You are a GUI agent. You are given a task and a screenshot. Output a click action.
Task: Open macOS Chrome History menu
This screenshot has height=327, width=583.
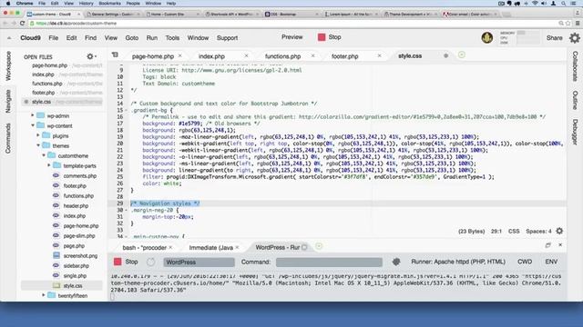[x=86, y=4]
